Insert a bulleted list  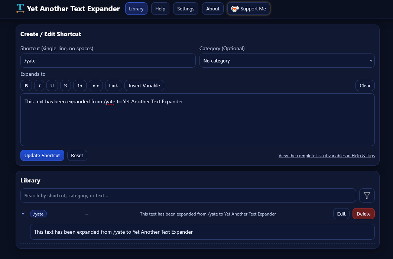click(x=96, y=85)
